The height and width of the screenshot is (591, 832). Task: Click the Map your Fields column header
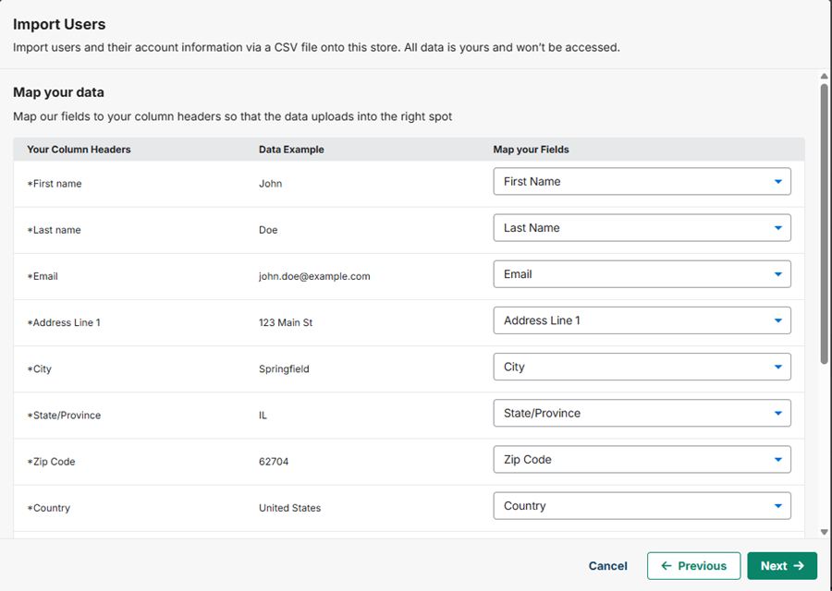click(531, 150)
